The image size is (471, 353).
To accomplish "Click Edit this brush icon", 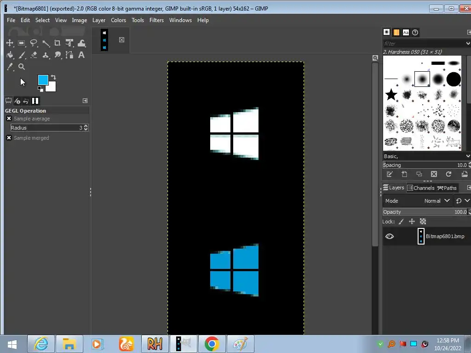I will 390,174.
